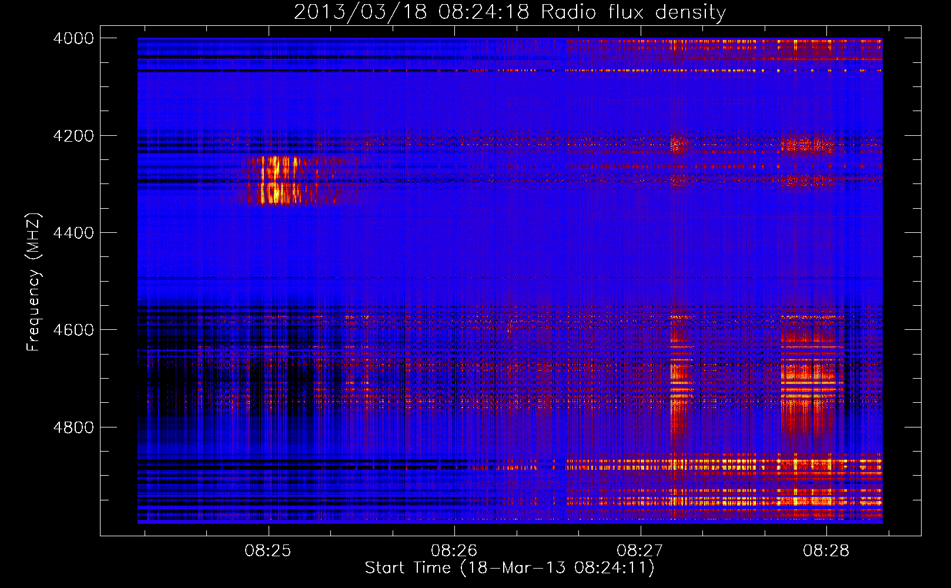The height and width of the screenshot is (588, 951).
Task: Click the 4000 frequency tick label
Action: pyautogui.click(x=73, y=38)
